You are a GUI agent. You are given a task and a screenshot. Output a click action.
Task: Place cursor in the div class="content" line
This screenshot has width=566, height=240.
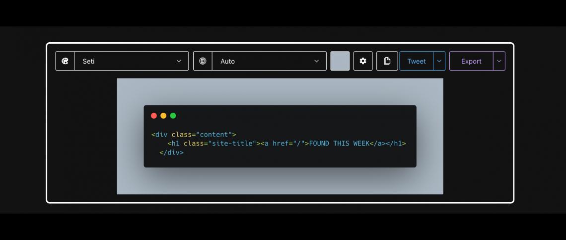[194, 135]
